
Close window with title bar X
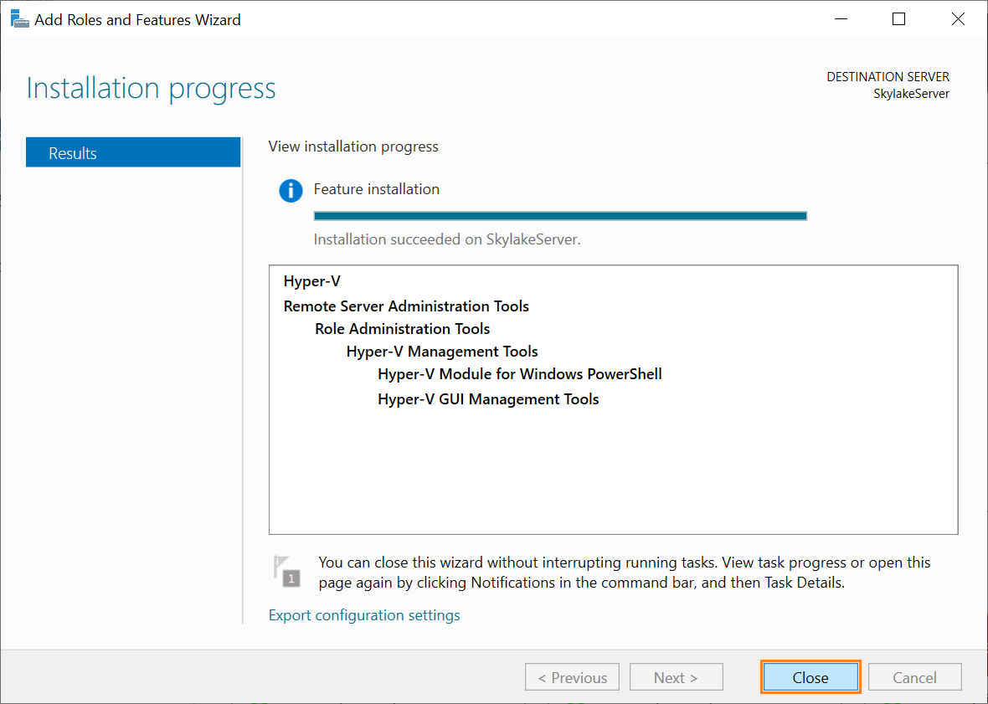tap(958, 19)
